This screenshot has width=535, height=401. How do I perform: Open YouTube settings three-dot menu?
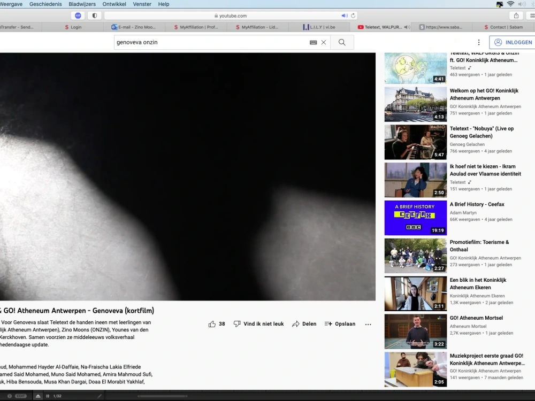[479, 42]
